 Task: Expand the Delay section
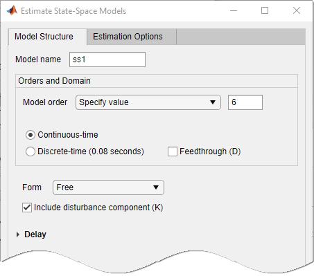[18, 234]
